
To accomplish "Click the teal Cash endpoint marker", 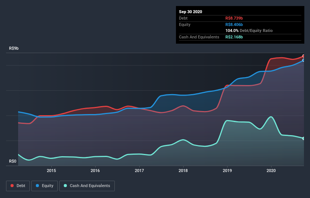I will pyautogui.click(x=304, y=139).
